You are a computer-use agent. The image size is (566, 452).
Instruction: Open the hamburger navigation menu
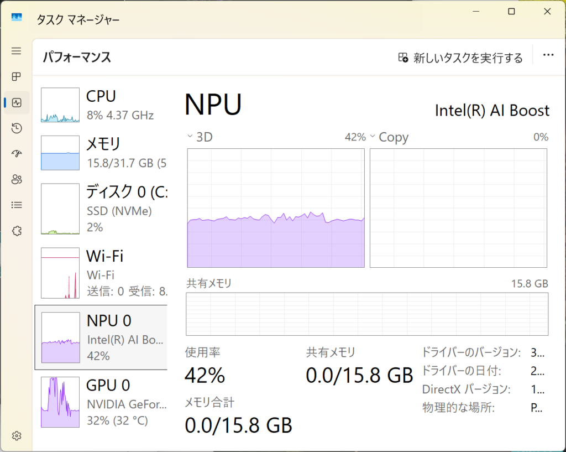(17, 51)
